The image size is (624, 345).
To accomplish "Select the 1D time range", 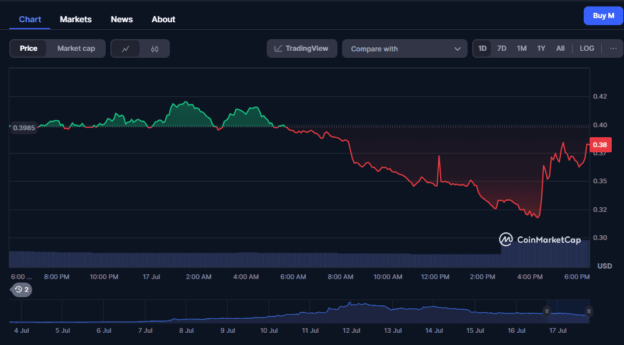I will (482, 48).
